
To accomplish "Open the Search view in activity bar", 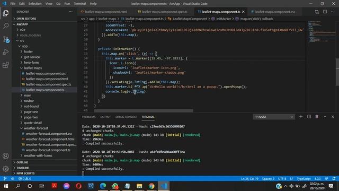I will pyautogui.click(x=6, y=26).
